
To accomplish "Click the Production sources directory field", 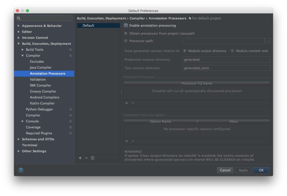I will [226, 59].
